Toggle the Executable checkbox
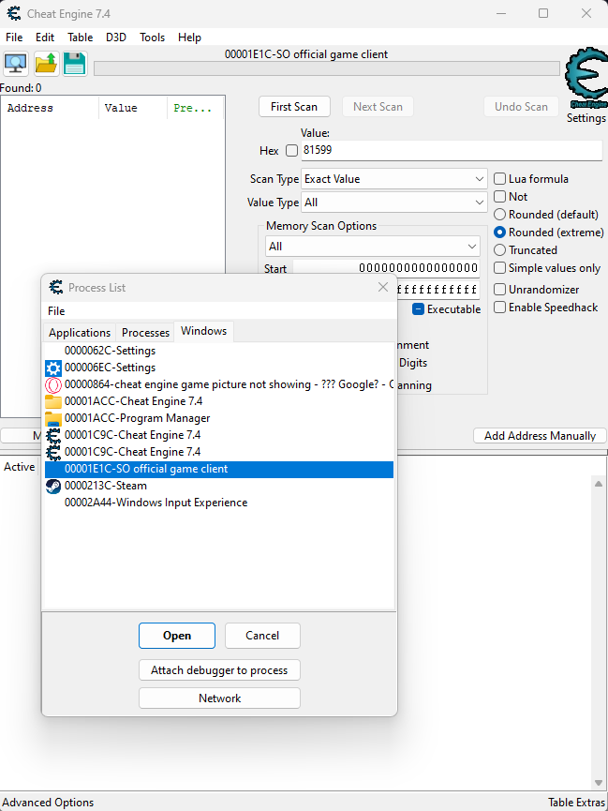 pos(418,309)
